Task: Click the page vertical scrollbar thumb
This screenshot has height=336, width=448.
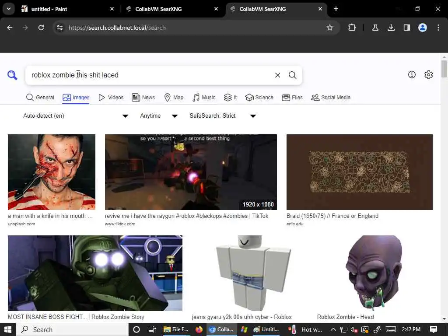Action: (x=444, y=69)
